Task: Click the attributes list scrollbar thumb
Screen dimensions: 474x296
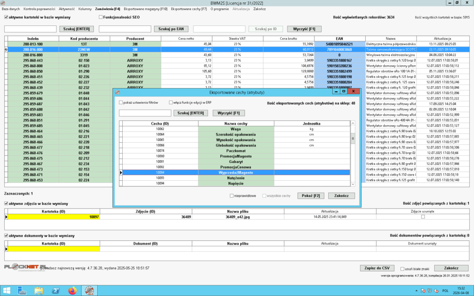Action: click(353, 138)
